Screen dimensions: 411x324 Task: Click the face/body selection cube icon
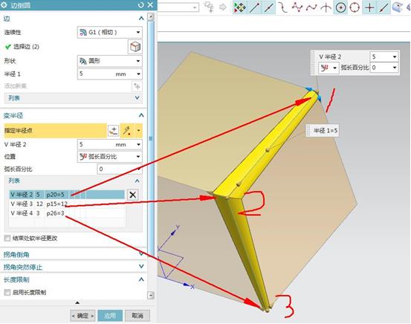pos(135,47)
